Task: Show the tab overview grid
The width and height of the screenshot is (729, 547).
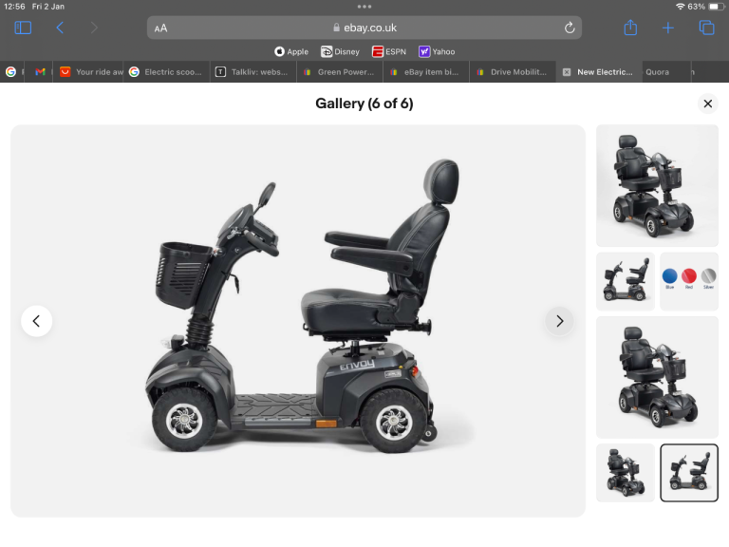Action: point(706,28)
